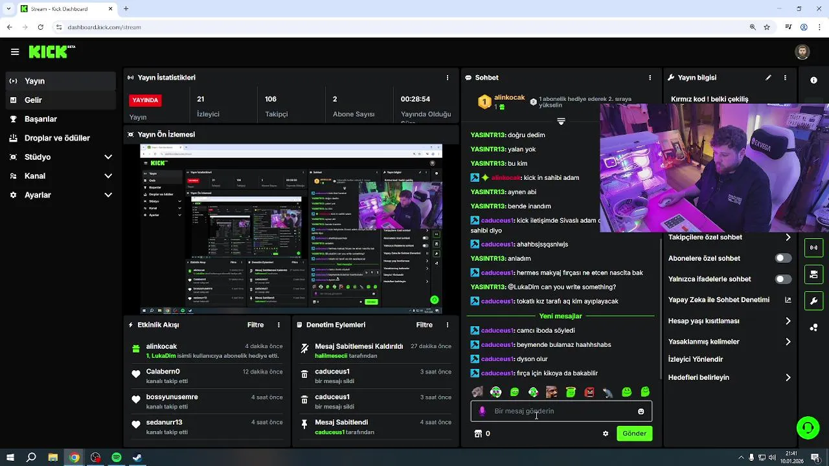Click the user profile avatar top right
Image resolution: width=829 pixels, height=466 pixels.
[802, 52]
